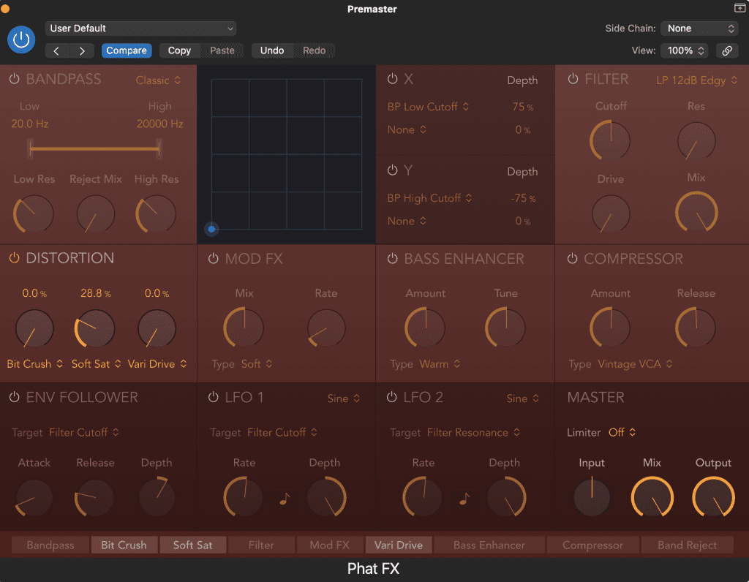The width and height of the screenshot is (749, 582).
Task: Click the Compare button
Action: [x=127, y=50]
